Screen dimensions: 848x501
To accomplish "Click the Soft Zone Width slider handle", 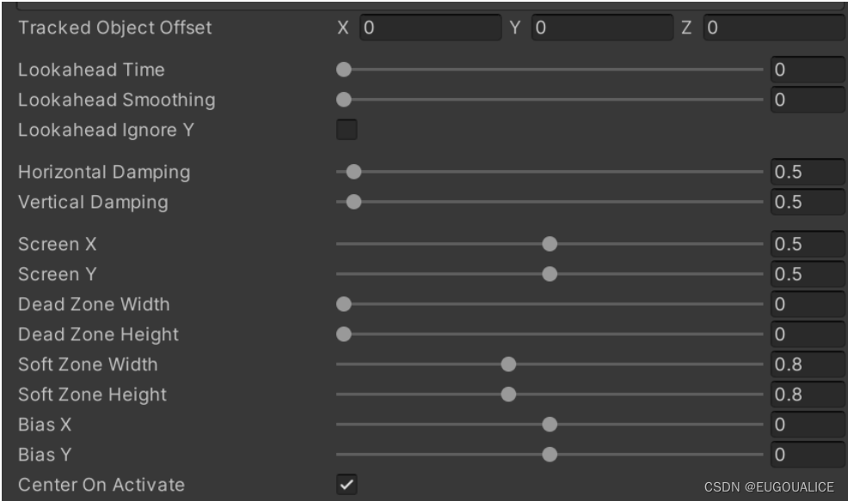I will (508, 364).
